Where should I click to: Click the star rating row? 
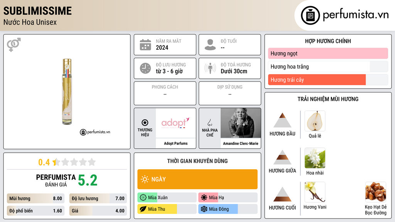click(x=74, y=162)
